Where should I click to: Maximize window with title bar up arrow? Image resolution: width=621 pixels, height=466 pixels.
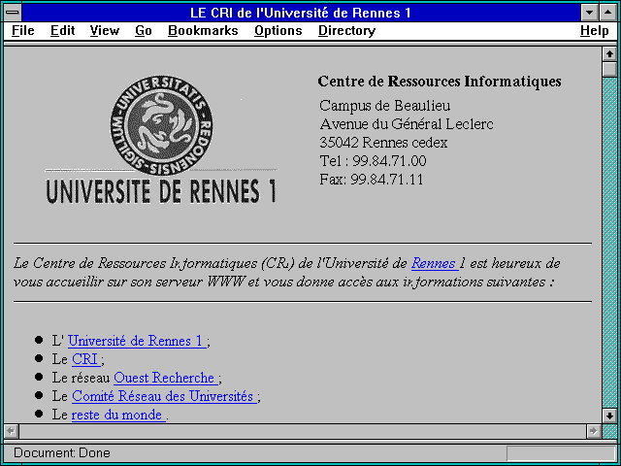tap(608, 13)
